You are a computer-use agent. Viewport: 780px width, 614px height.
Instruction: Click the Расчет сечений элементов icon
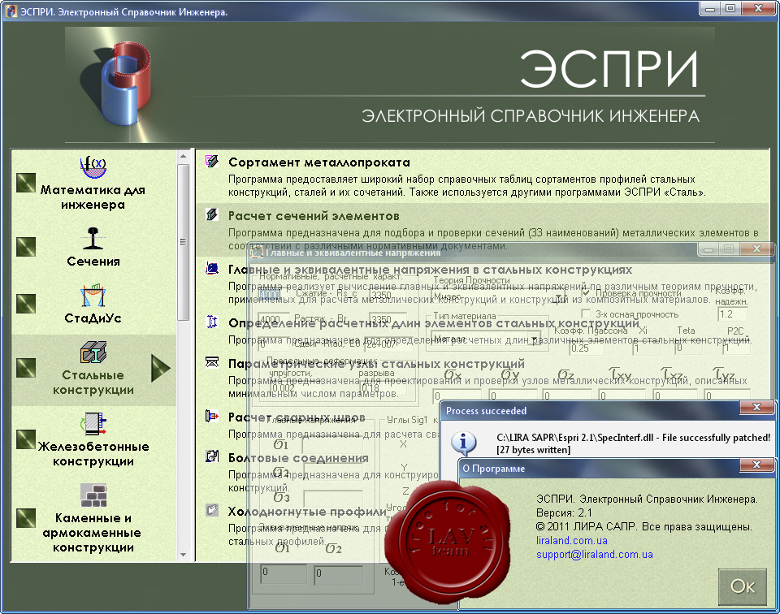(212, 214)
